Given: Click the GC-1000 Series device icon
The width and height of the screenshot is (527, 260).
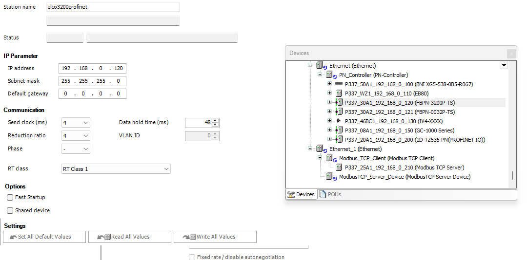Looking at the screenshot, I should [339, 130].
